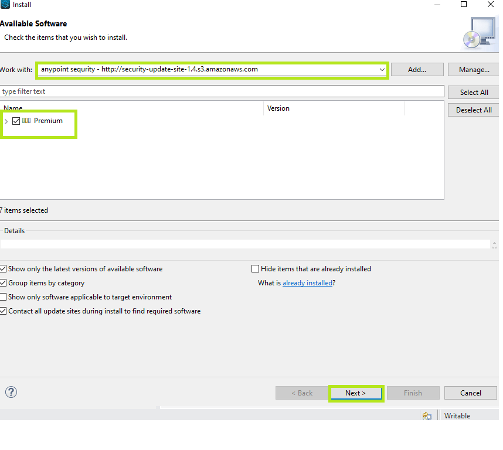This screenshot has height=450, width=503.
Task: Click the export status icon near Writable
Action: pos(427,415)
